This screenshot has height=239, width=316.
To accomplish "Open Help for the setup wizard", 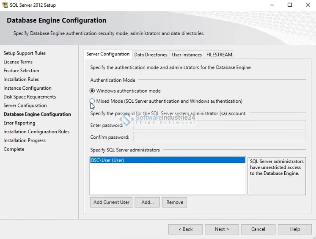I will [x=295, y=229].
